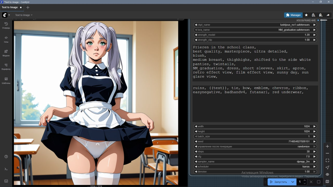The height and width of the screenshot is (187, 333).
Task: Expand the chevron beside ComfyUI logo
Action: coord(9,15)
